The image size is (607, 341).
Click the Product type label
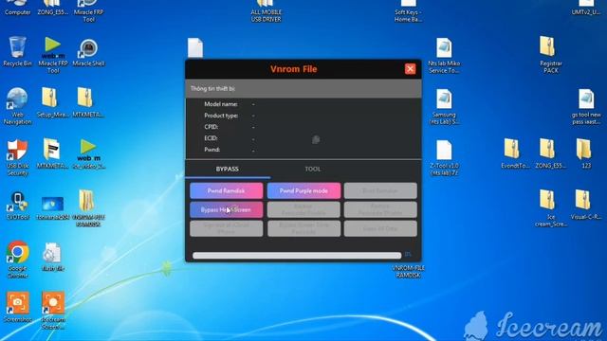point(221,116)
